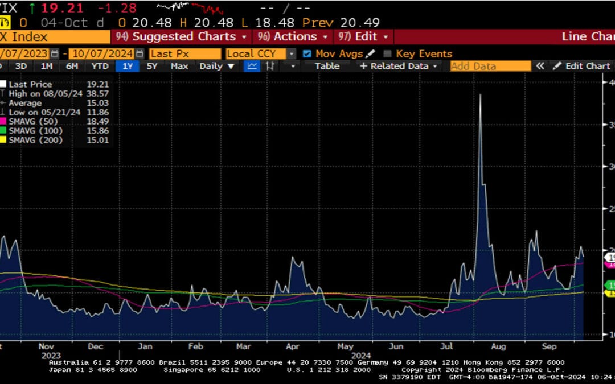
Task: Uncheck the Mov Avgs checkbox
Action: [307, 53]
